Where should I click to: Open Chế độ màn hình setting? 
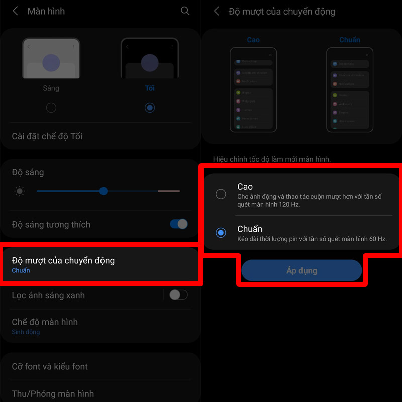[x=100, y=326]
